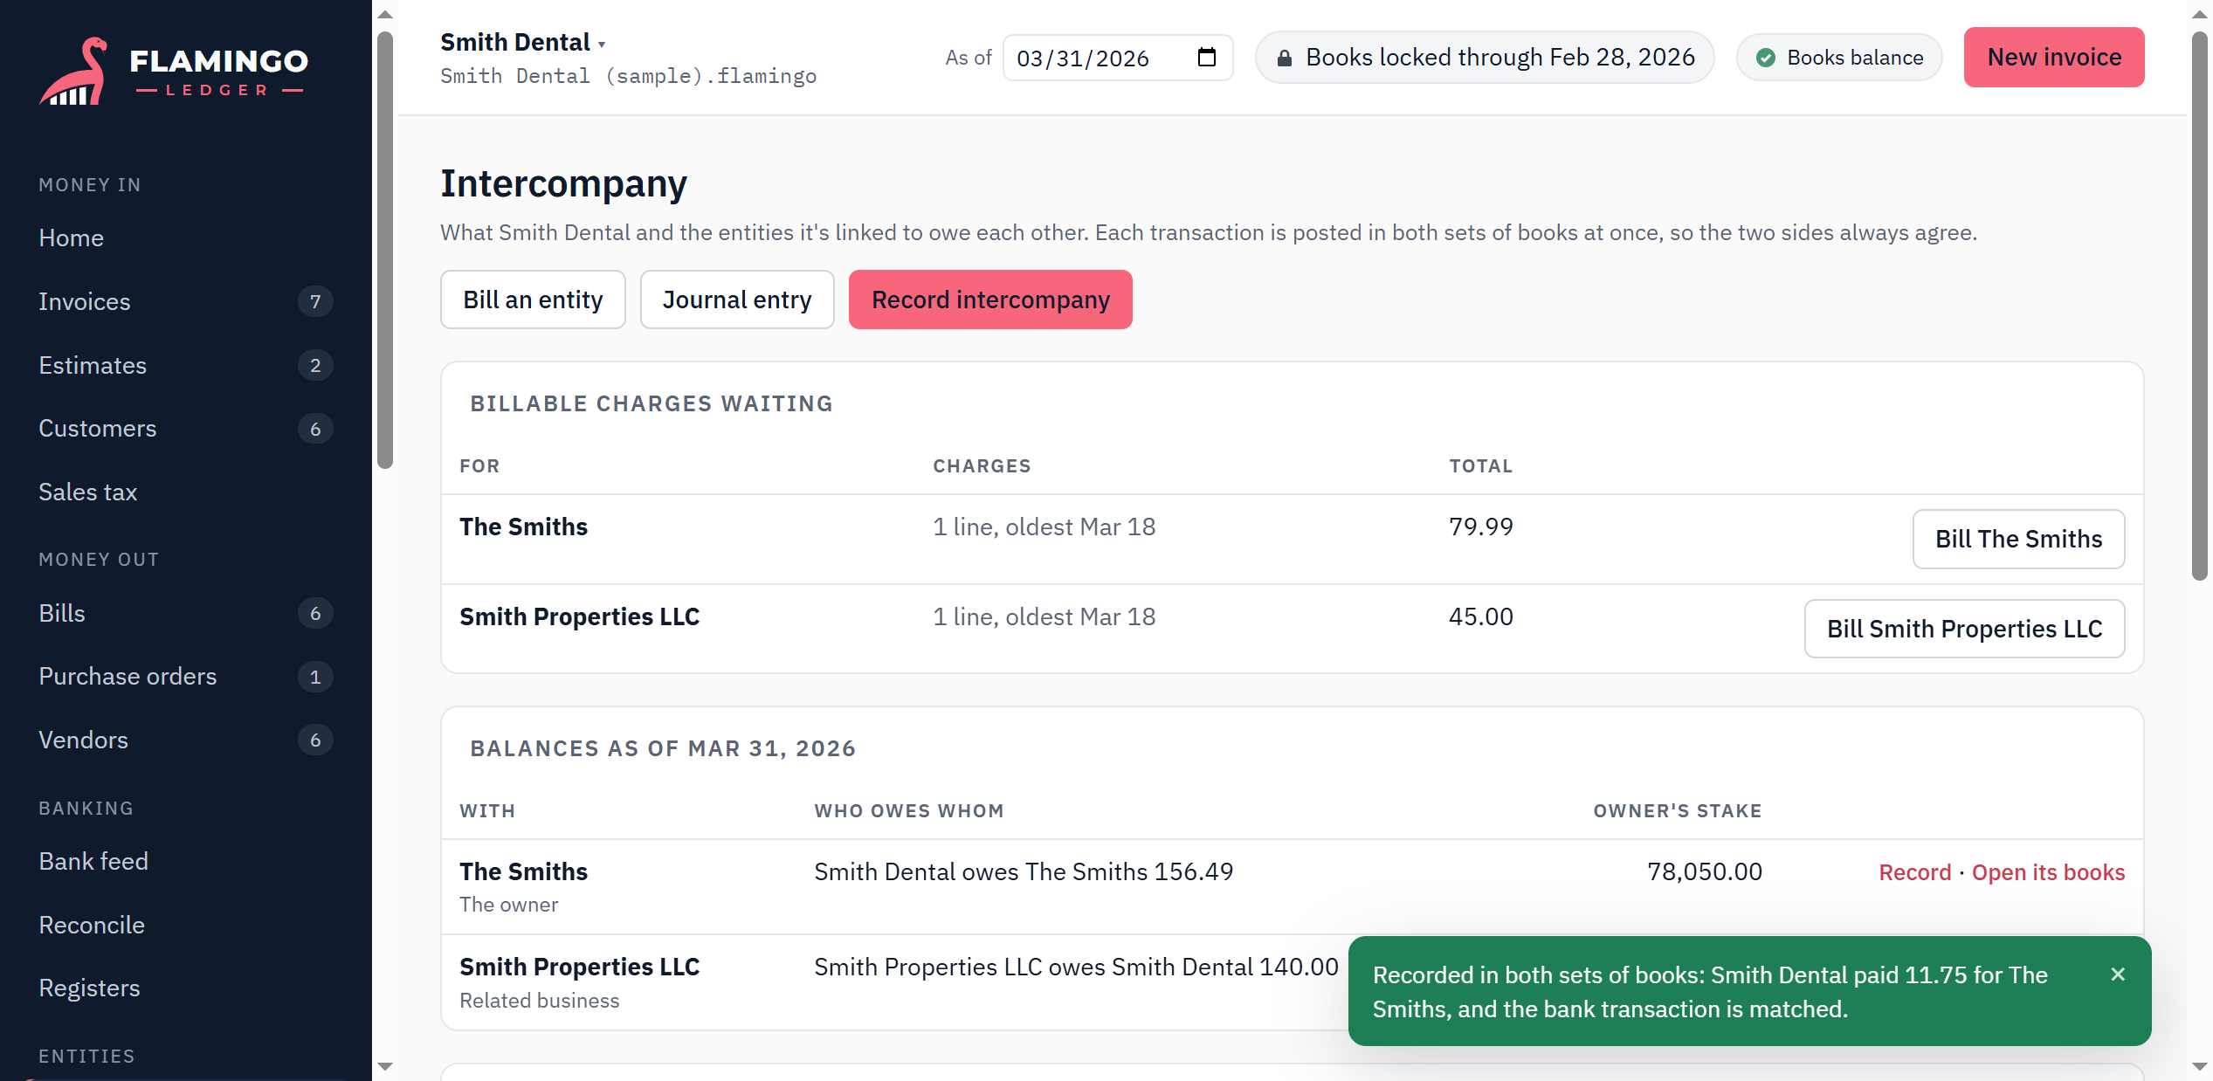
Task: Select Smith Properties LLC in billable charges
Action: coord(579,616)
